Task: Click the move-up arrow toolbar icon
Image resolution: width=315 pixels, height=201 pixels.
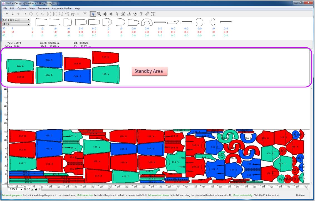Action: tap(7, 14)
